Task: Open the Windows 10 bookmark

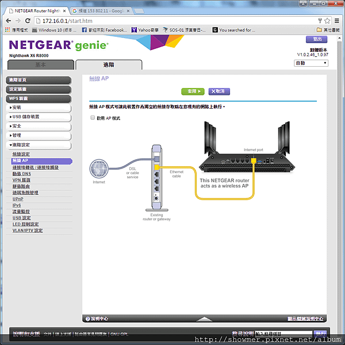Action: click(54, 30)
